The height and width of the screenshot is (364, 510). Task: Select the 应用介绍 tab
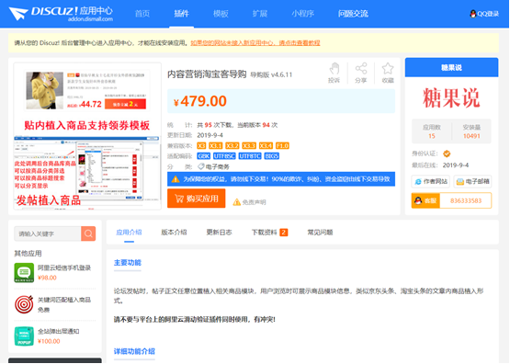pos(129,233)
